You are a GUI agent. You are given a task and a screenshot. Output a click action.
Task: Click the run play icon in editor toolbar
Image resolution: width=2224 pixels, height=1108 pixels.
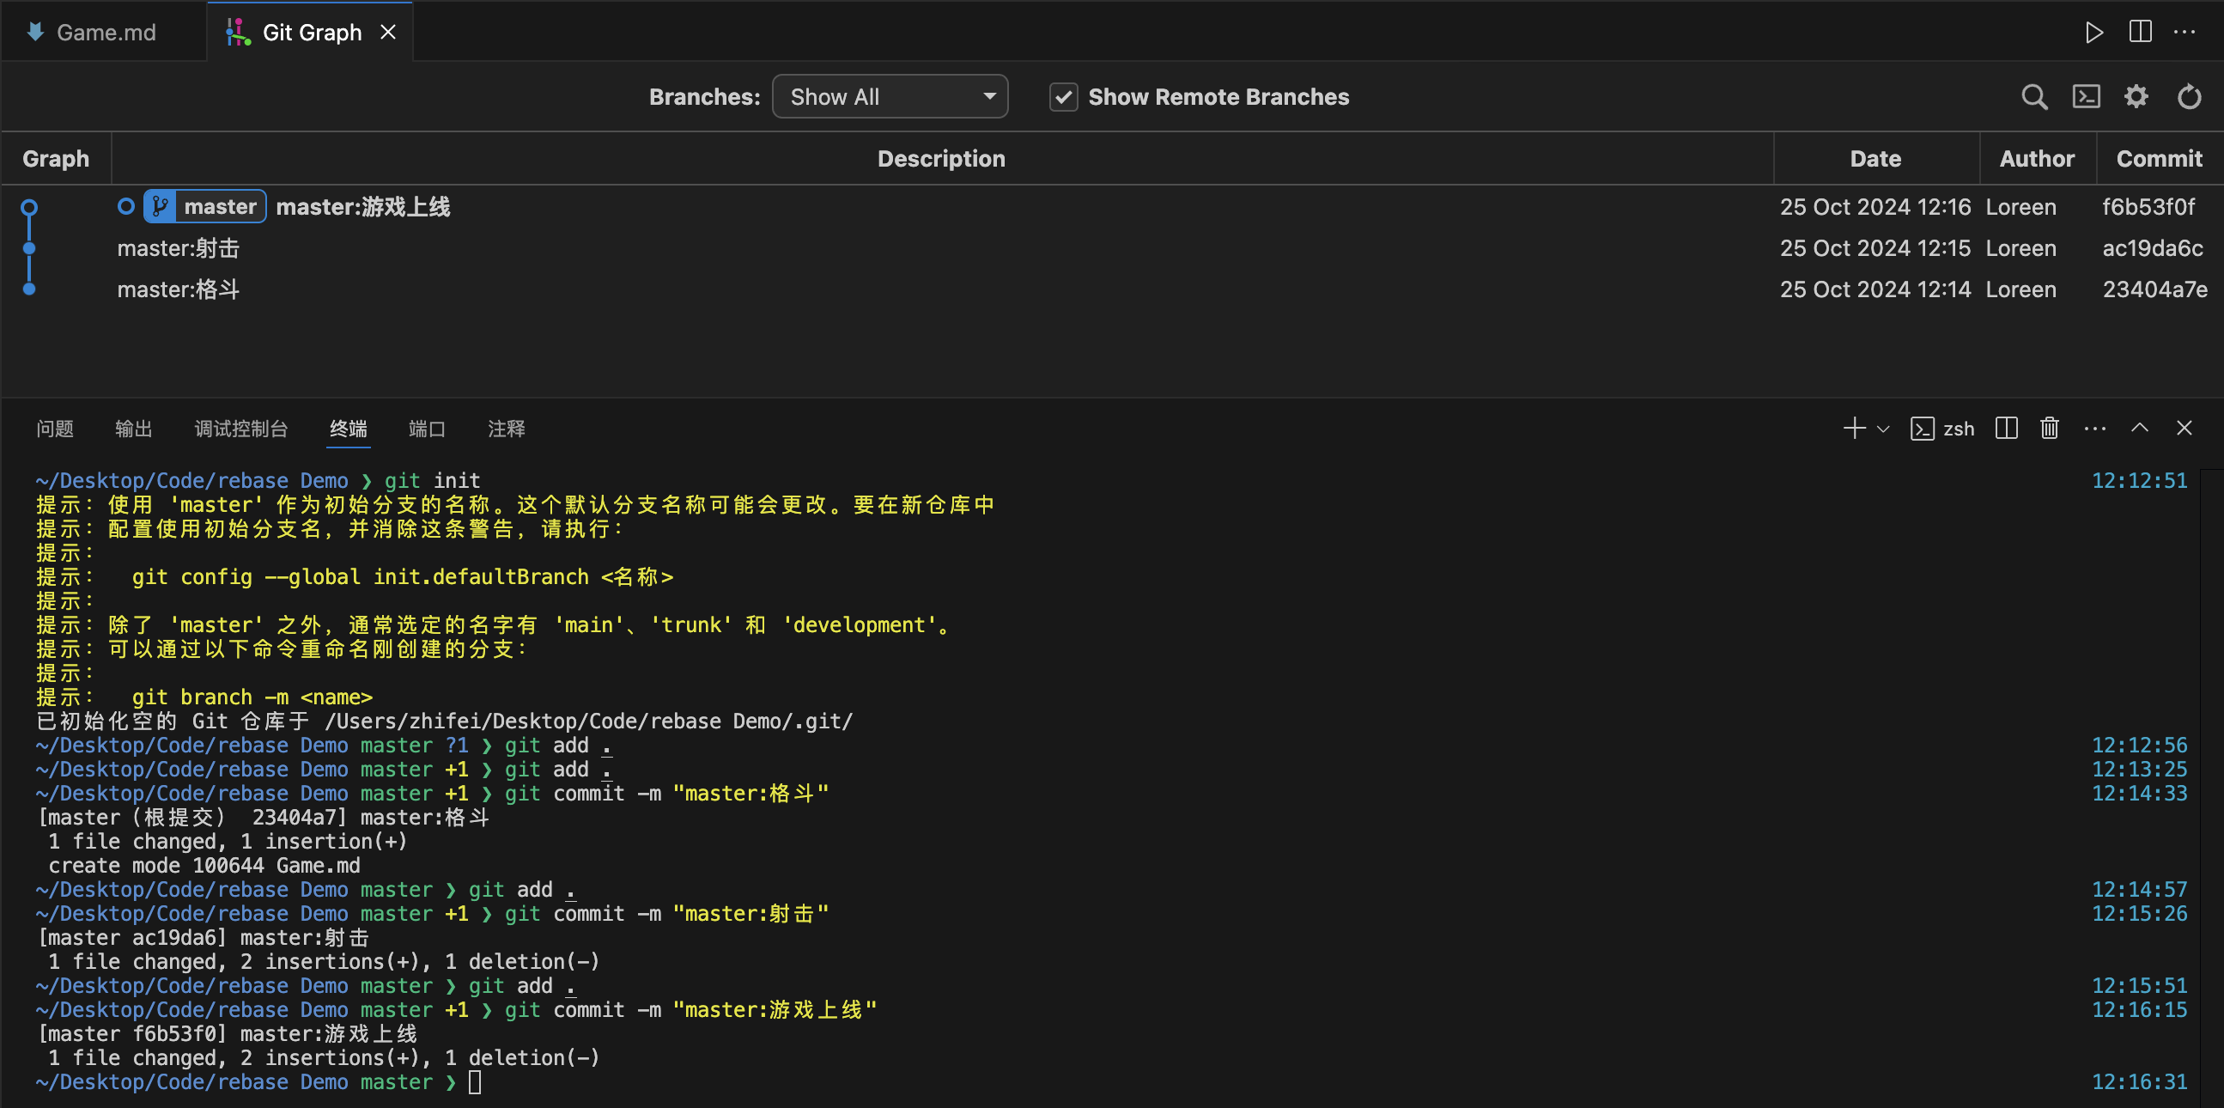[x=2093, y=32]
